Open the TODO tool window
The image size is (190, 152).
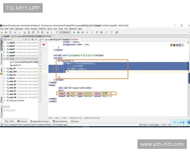[x=9, y=121]
